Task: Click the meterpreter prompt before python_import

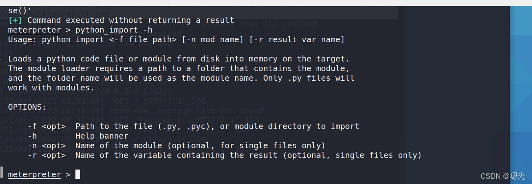Action: pyautogui.click(x=35, y=30)
